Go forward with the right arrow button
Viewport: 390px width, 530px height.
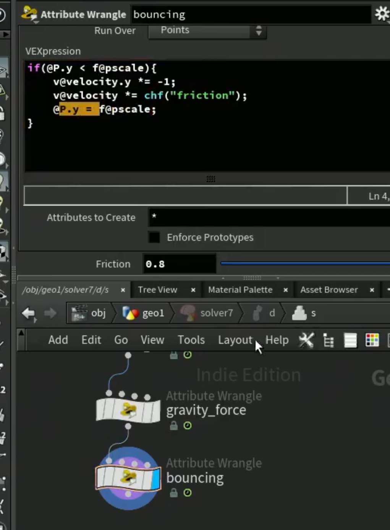tap(50, 314)
